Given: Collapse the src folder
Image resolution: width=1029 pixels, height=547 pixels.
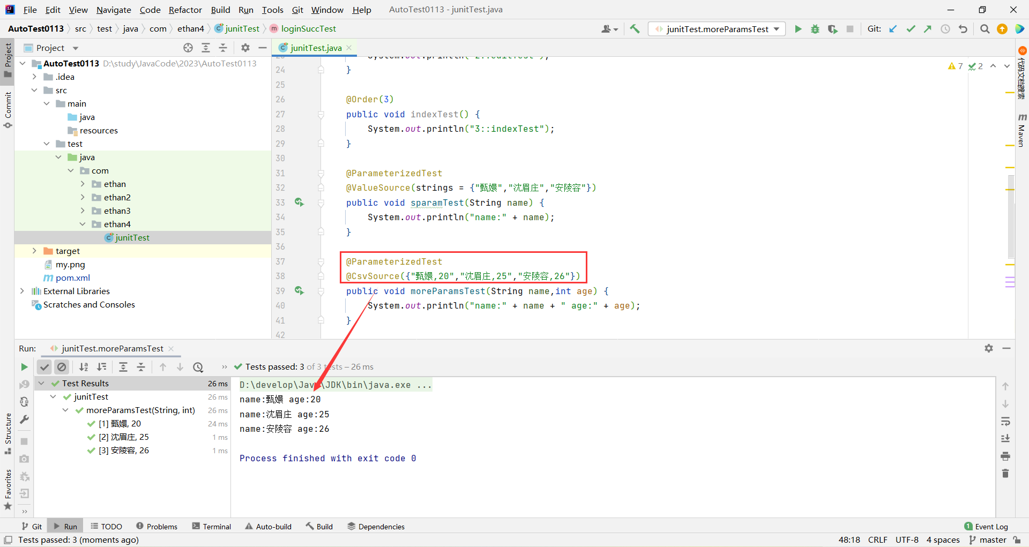Looking at the screenshot, I should [x=34, y=90].
